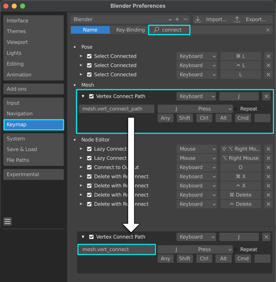This screenshot has height=282, width=276.
Task: Expand Select Connected ^ L entry
Action: click(x=81, y=65)
